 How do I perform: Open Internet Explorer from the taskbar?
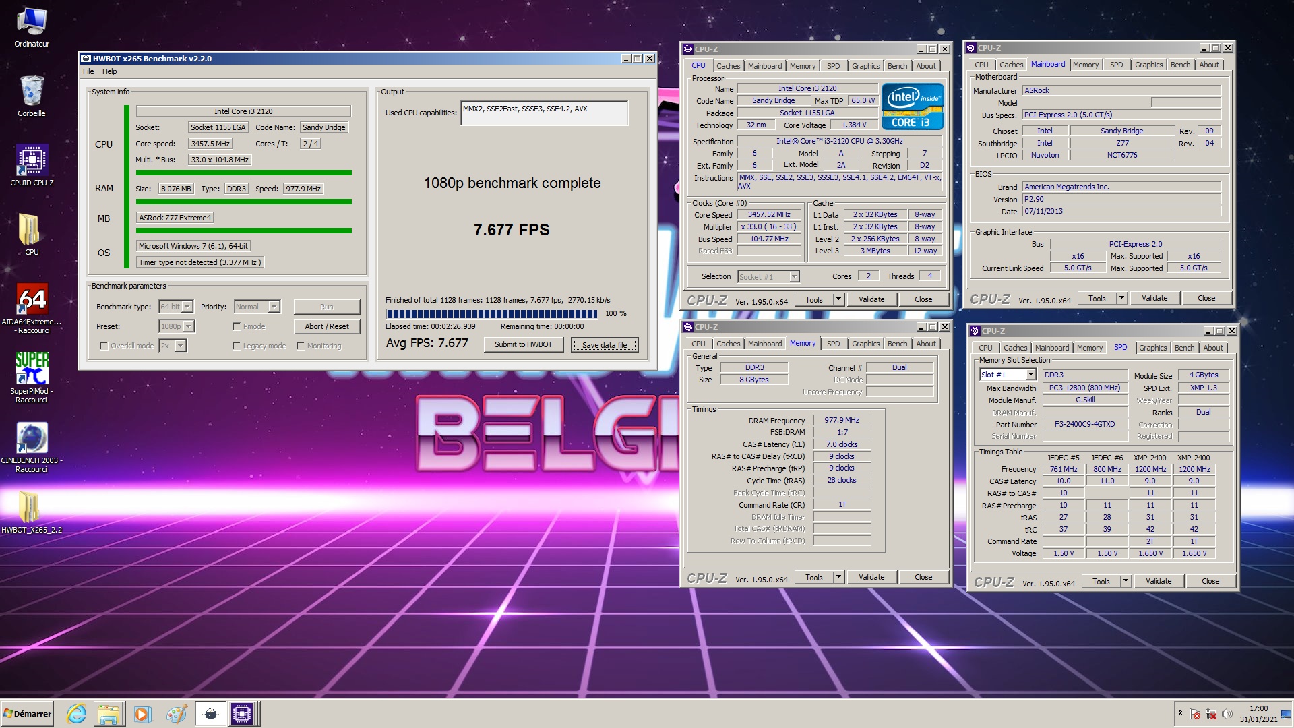77,714
